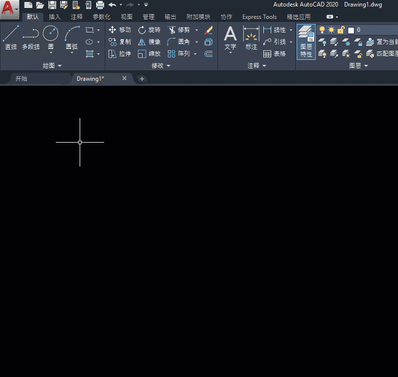The width and height of the screenshot is (398, 377).
Task: Open the Customize Quick Access Toolbar dropdown
Action: click(146, 5)
